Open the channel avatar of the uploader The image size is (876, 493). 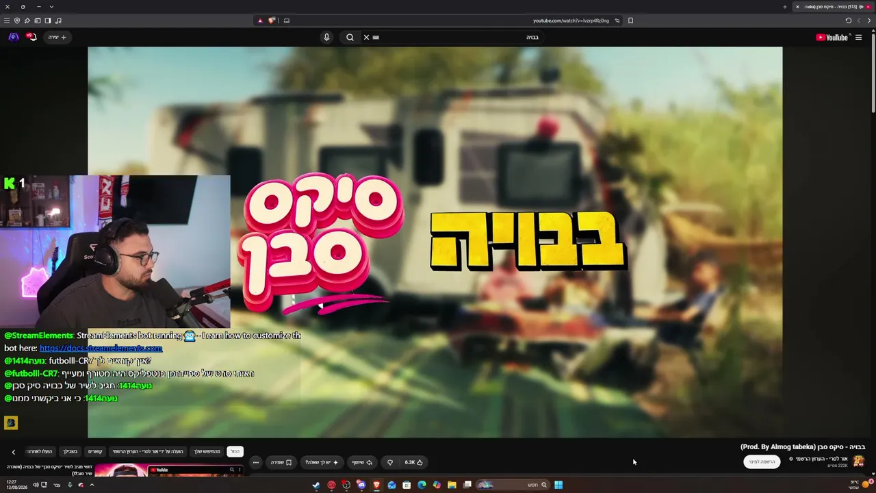[858, 462]
